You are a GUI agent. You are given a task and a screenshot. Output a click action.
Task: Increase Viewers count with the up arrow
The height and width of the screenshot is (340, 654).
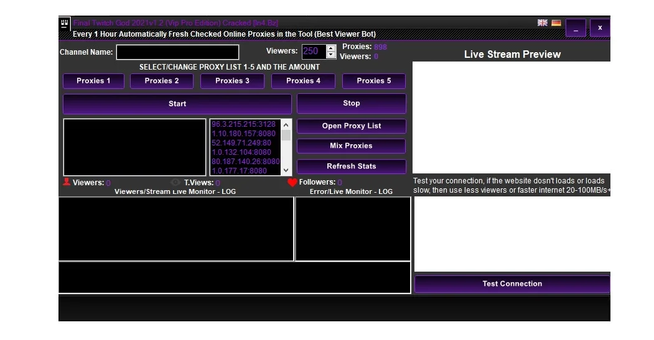331,48
